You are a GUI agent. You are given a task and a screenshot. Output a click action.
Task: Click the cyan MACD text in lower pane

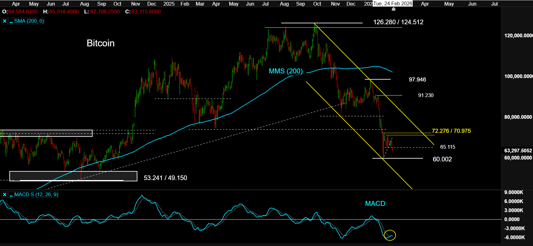[x=375, y=204]
